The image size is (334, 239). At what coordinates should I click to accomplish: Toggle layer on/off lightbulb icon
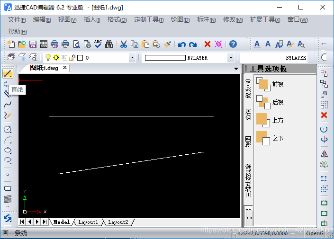click(48, 57)
